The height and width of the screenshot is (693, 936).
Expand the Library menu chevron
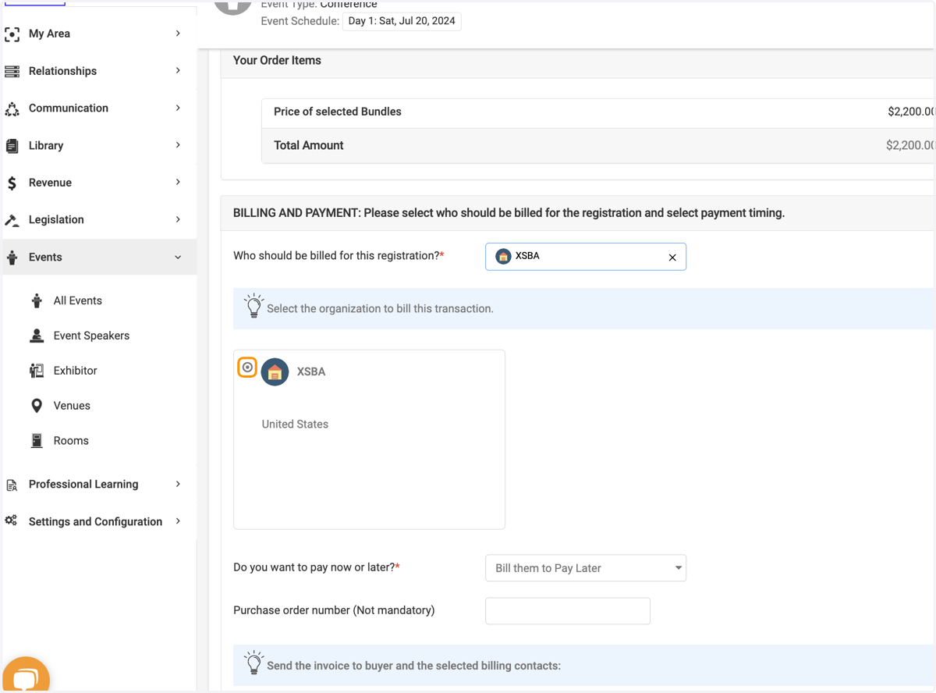click(178, 145)
